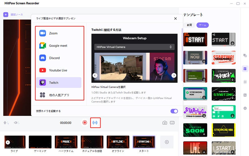Open 他の人気アプリ other popular apps
The height and width of the screenshot is (156, 249).
click(59, 95)
